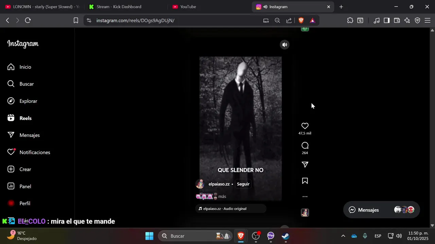The image size is (435, 244).
Task: Switch to Stream - Kick Dashboard tab
Action: 126,7
